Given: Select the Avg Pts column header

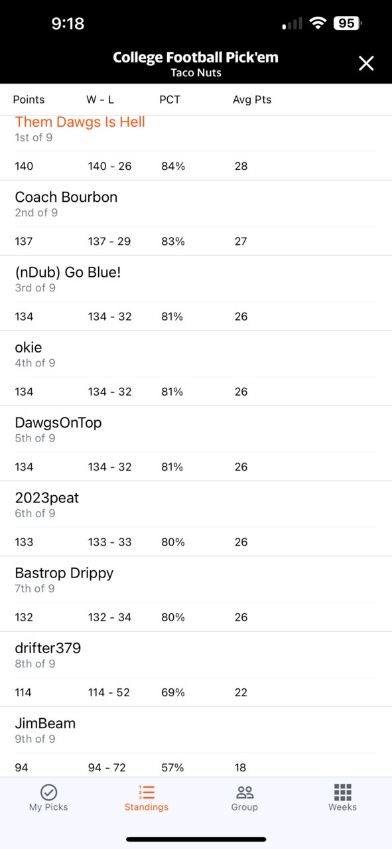Looking at the screenshot, I should point(252,100).
